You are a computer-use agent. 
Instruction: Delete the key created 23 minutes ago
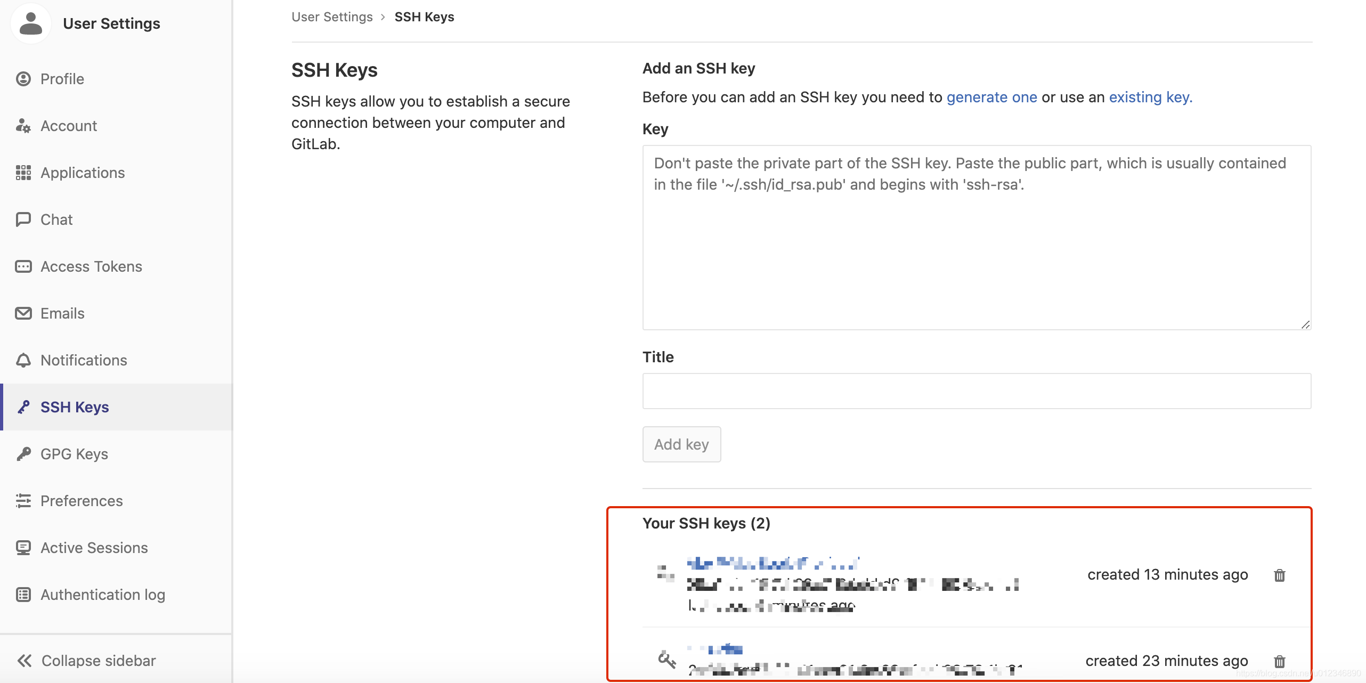coord(1279,661)
